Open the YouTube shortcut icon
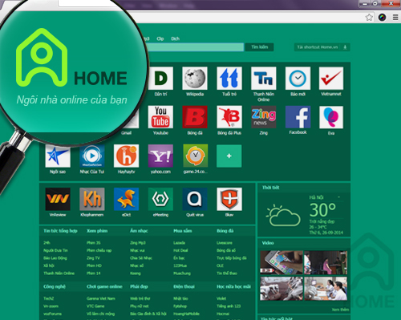This screenshot has width=401, height=320. pyautogui.click(x=160, y=117)
